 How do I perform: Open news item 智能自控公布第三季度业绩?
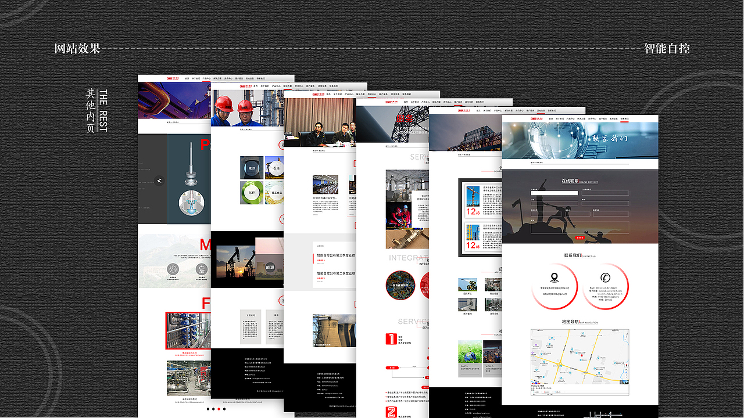[336, 255]
